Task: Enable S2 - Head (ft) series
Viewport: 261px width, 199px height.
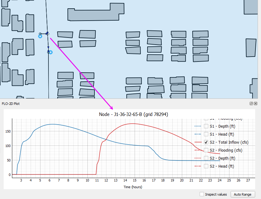Action: tap(206, 166)
